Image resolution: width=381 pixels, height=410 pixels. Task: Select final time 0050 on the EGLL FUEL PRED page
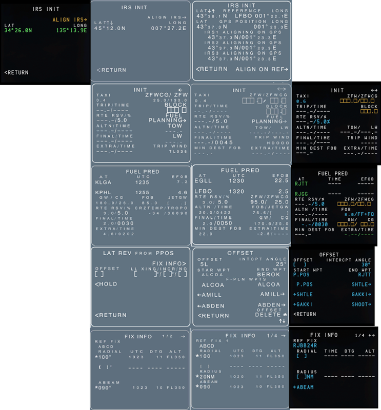tap(224, 223)
